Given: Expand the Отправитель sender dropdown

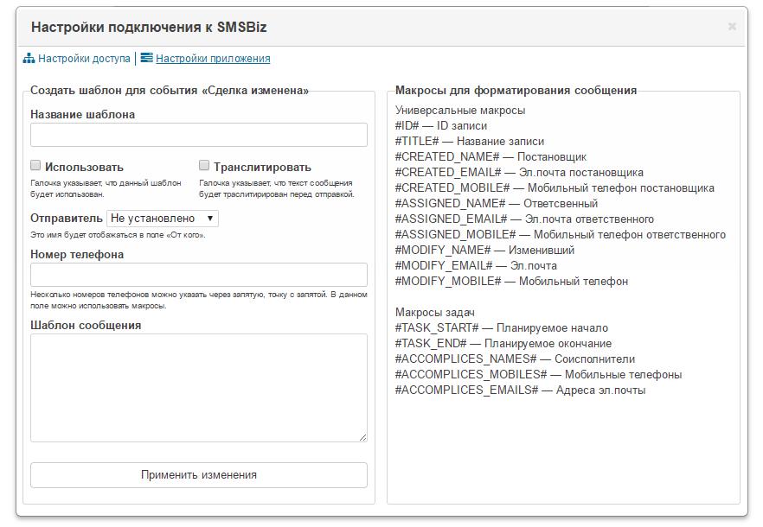Looking at the screenshot, I should click(163, 219).
